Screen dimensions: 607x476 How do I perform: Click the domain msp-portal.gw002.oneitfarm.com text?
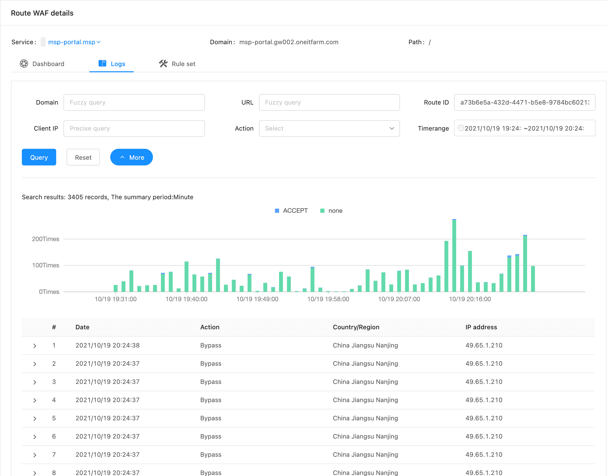(289, 42)
